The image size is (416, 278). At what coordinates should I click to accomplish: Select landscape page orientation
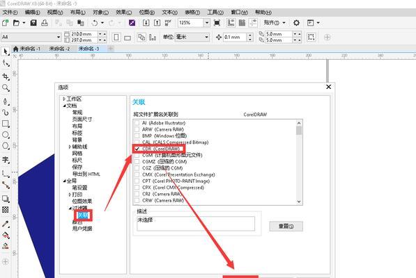click(x=128, y=38)
